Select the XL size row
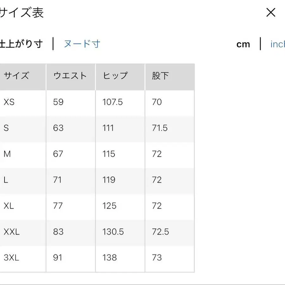285x285 pixels. pyautogui.click(x=19, y=206)
